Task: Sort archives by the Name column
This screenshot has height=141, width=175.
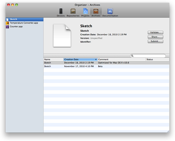Action: [53, 59]
